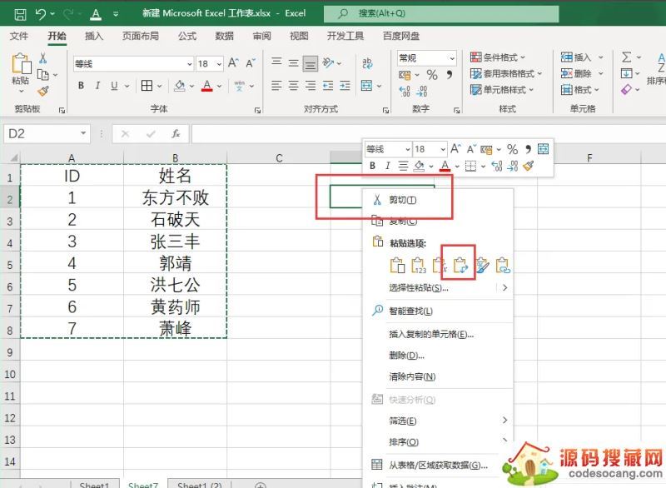Viewport: 666px width, 488px height.
Task: Open the Name Box dropdown arrow
Action: click(83, 133)
